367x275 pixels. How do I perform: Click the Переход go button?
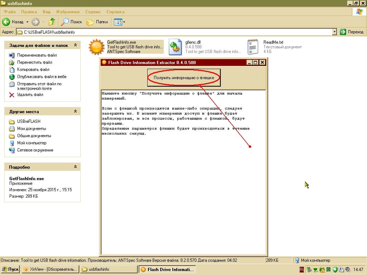pyautogui.click(x=352, y=32)
